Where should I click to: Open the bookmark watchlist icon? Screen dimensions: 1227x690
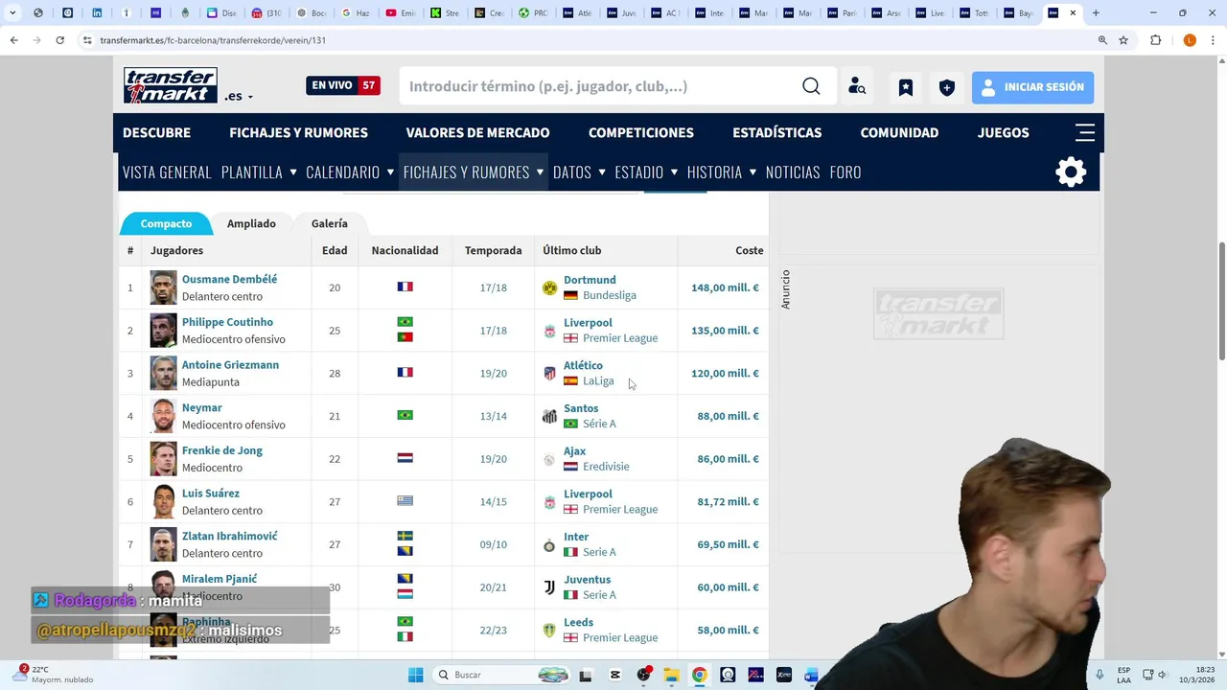point(906,87)
